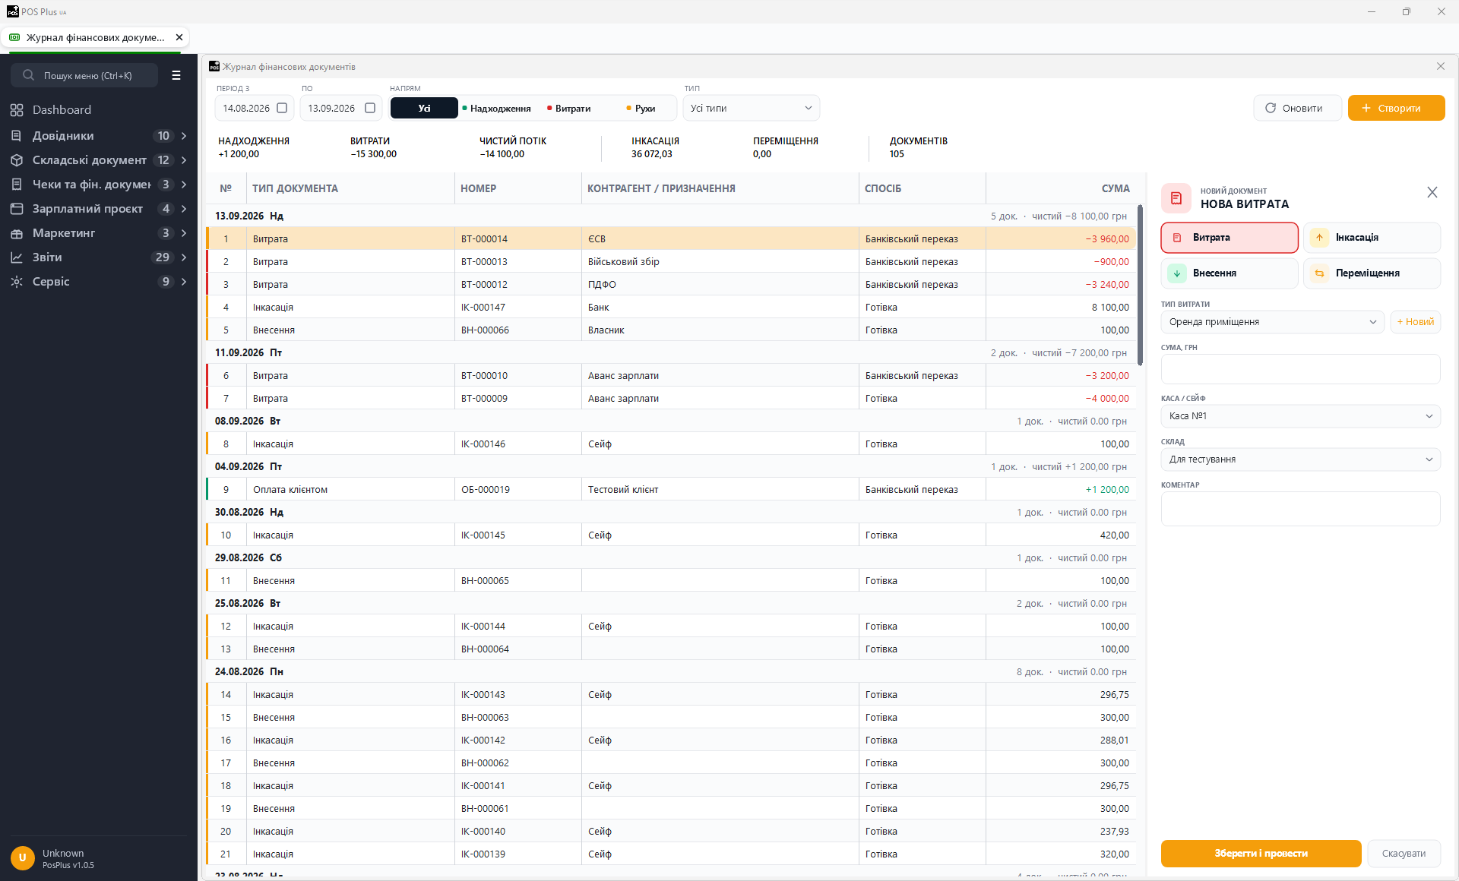Select row ВТ-000013 Військовий збір

coord(672,261)
